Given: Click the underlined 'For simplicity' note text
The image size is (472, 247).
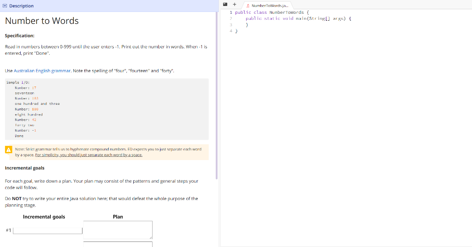Looking at the screenshot, I should click(89, 155).
